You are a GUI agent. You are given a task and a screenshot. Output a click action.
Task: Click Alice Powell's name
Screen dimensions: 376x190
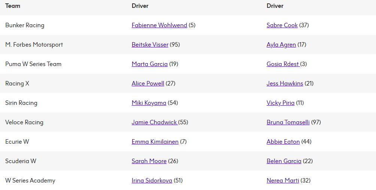click(148, 83)
